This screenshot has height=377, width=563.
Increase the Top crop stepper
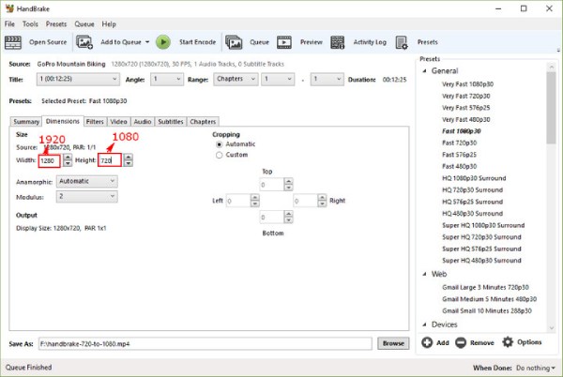(288, 182)
